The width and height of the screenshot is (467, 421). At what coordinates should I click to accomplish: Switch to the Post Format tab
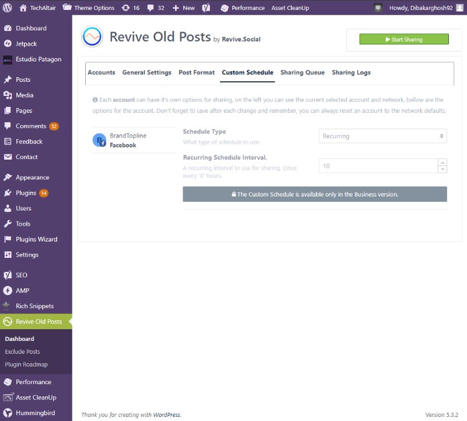(x=197, y=73)
